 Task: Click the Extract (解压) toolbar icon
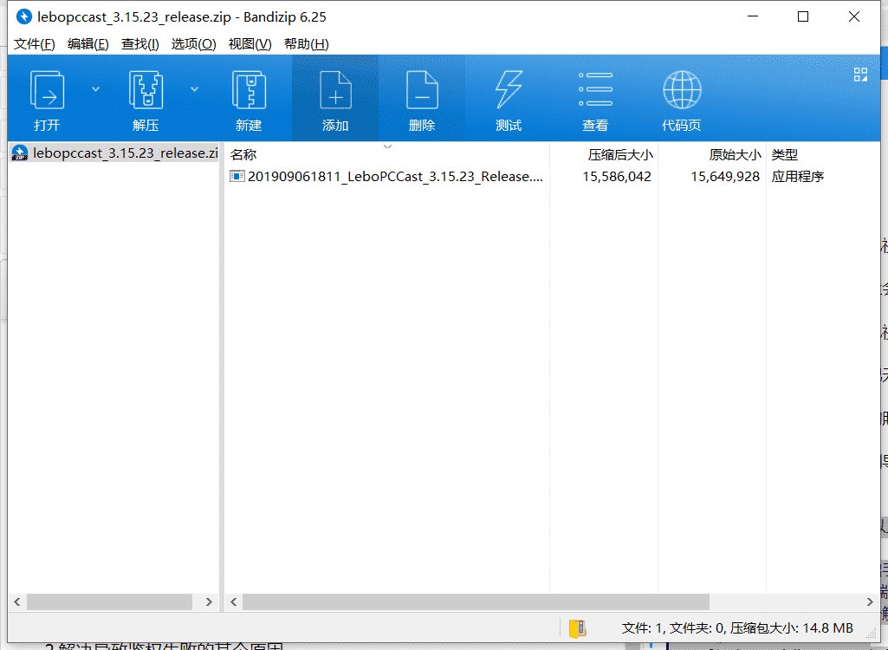pos(146,89)
